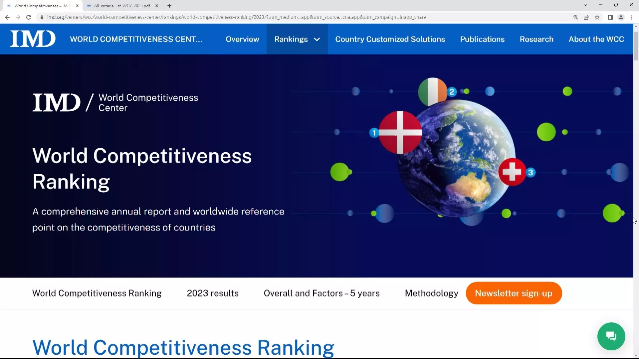
Task: Open the profile avatar icon
Action: [621, 17]
